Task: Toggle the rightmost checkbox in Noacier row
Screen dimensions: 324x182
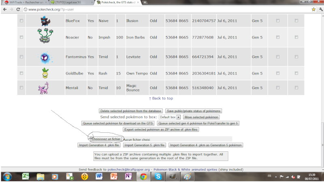Action: [x=296, y=37]
